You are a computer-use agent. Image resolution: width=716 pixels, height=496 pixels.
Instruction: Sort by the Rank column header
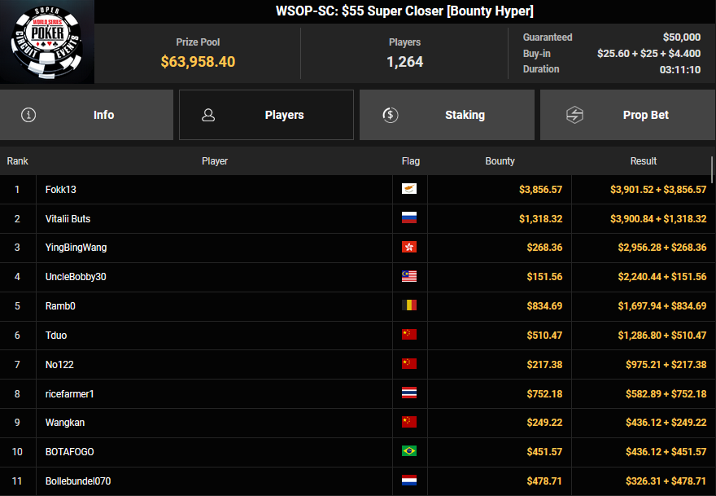(x=18, y=161)
